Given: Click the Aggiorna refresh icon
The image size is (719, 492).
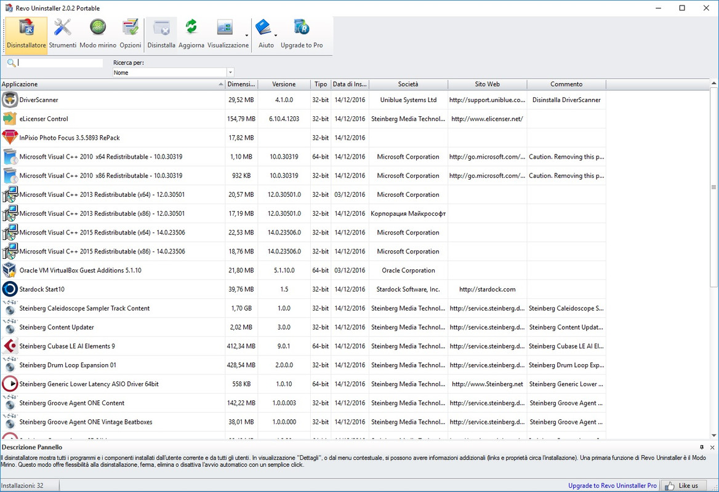Looking at the screenshot, I should point(191,28).
